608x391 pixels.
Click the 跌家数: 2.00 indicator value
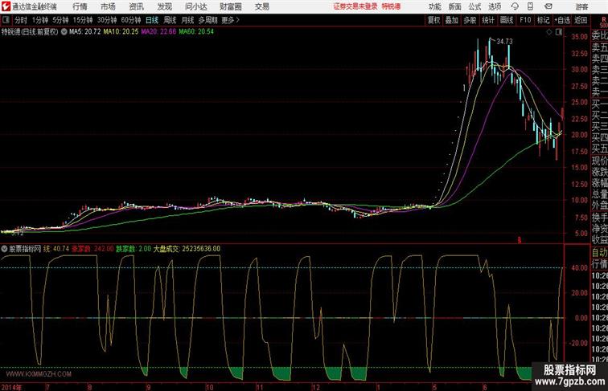point(134,249)
